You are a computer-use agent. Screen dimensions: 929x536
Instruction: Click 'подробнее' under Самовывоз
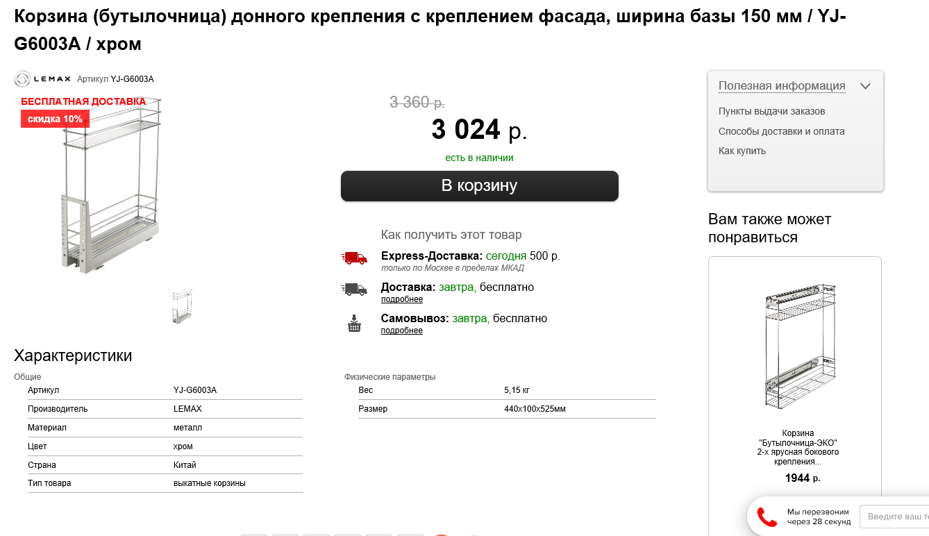coord(401,330)
